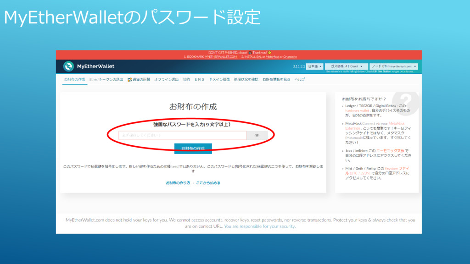Image resolution: width=470 pixels, height=264 pixels.
Task: Open the ノード ETH node dropdown
Action: 393,66
